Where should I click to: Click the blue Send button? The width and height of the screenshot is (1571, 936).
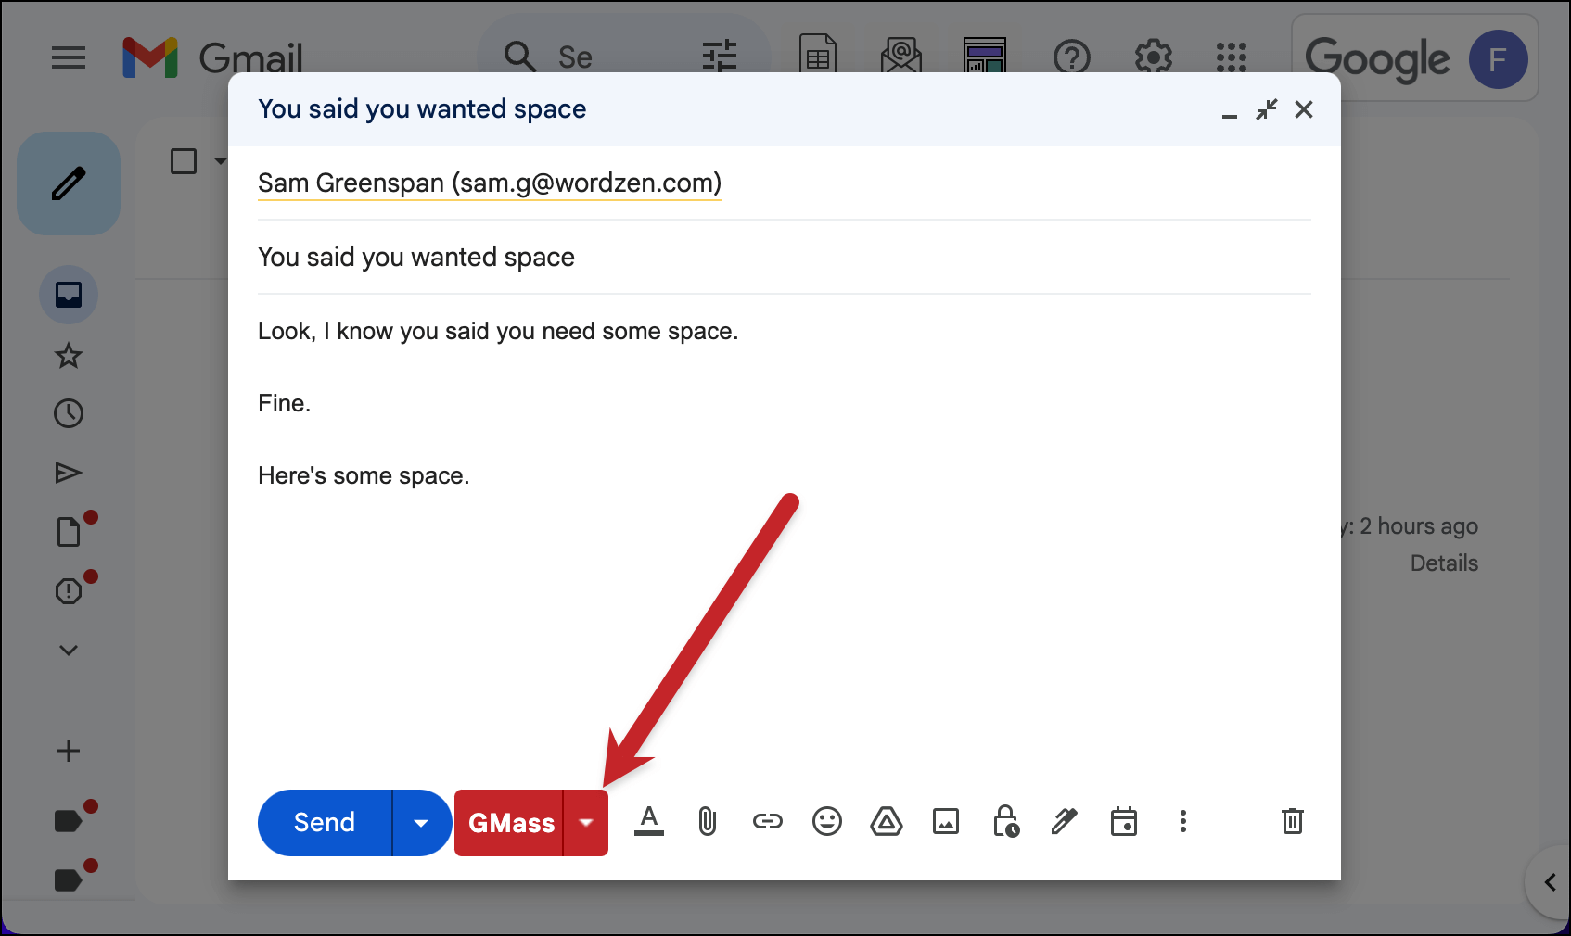click(x=325, y=823)
